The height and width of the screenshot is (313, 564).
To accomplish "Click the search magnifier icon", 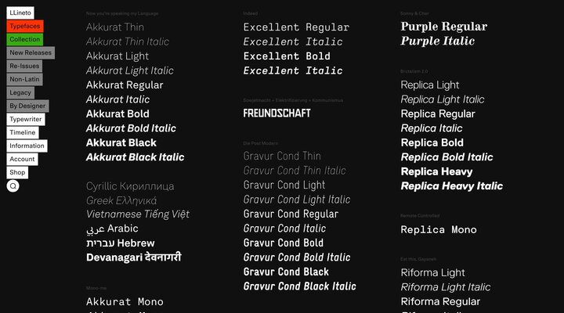I will coord(13,186).
